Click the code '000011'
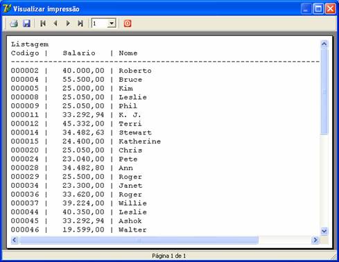This screenshot has width=339, height=262. (x=25, y=115)
